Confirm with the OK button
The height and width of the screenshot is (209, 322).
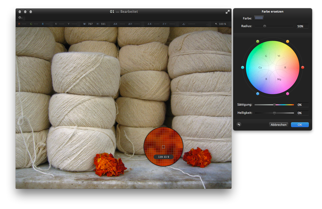pyautogui.click(x=300, y=125)
